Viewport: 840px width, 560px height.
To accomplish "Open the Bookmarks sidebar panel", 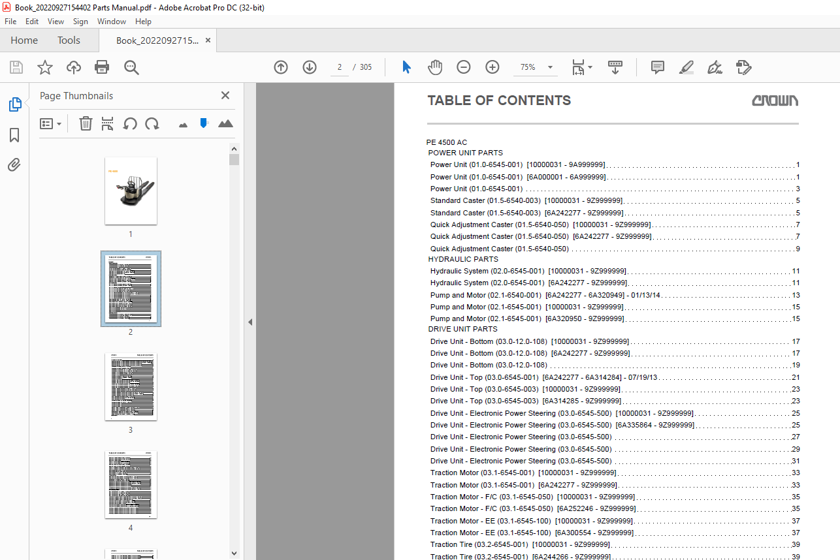I will click(x=14, y=135).
